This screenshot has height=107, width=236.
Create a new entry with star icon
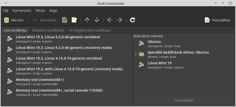click(x=74, y=20)
